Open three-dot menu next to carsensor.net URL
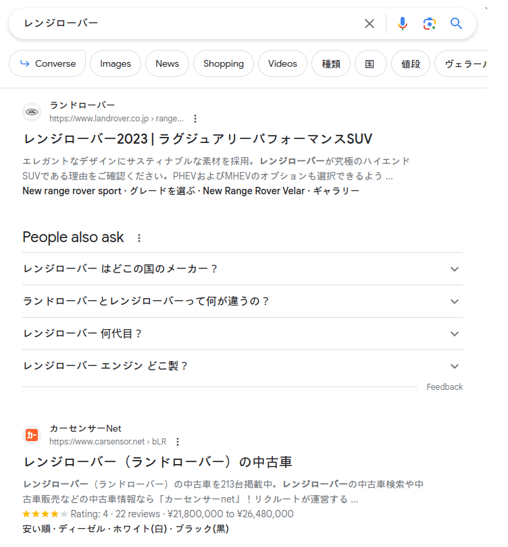This screenshot has width=508, height=547. pyautogui.click(x=178, y=442)
